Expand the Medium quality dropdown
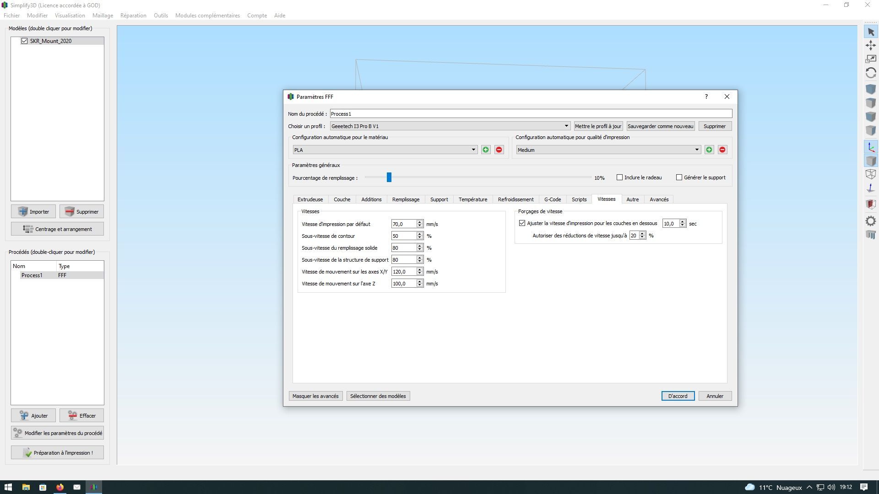This screenshot has width=879, height=494. coord(608,150)
